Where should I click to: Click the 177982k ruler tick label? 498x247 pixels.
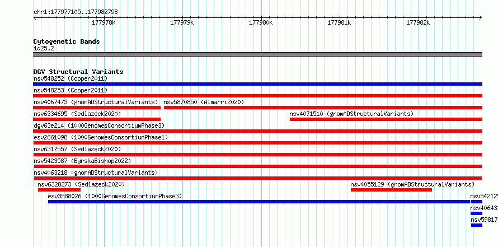[x=418, y=22]
